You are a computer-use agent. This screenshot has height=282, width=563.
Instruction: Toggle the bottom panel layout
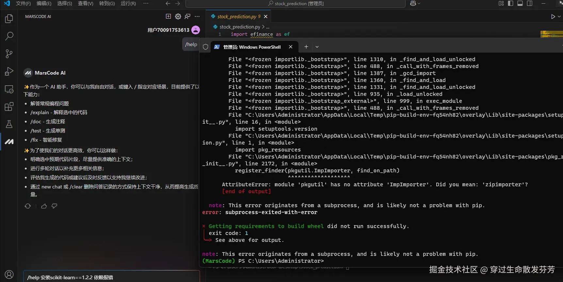pos(520,4)
